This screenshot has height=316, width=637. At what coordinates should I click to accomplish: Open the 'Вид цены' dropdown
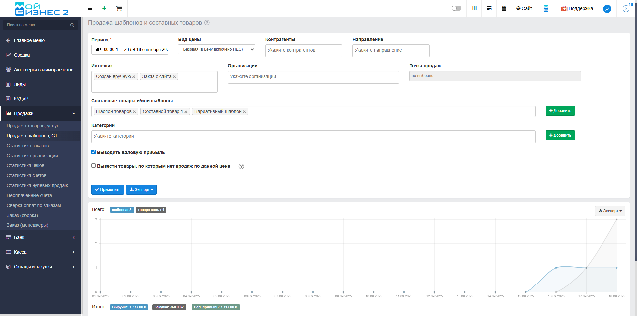pyautogui.click(x=217, y=49)
